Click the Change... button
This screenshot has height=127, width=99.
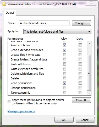(x=81, y=23)
